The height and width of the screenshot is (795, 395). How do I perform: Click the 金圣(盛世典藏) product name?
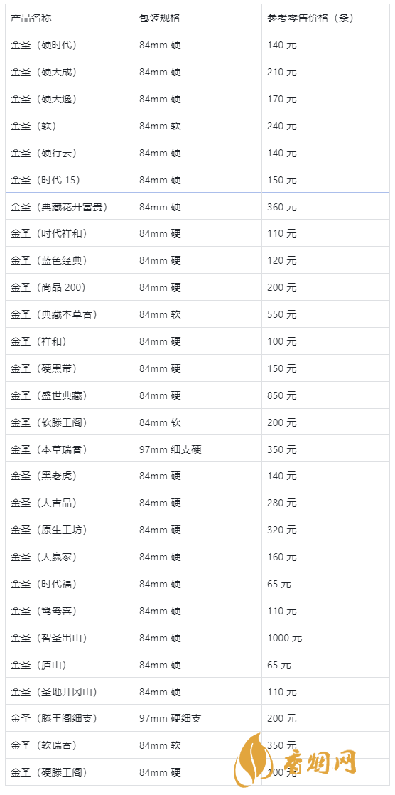point(48,395)
